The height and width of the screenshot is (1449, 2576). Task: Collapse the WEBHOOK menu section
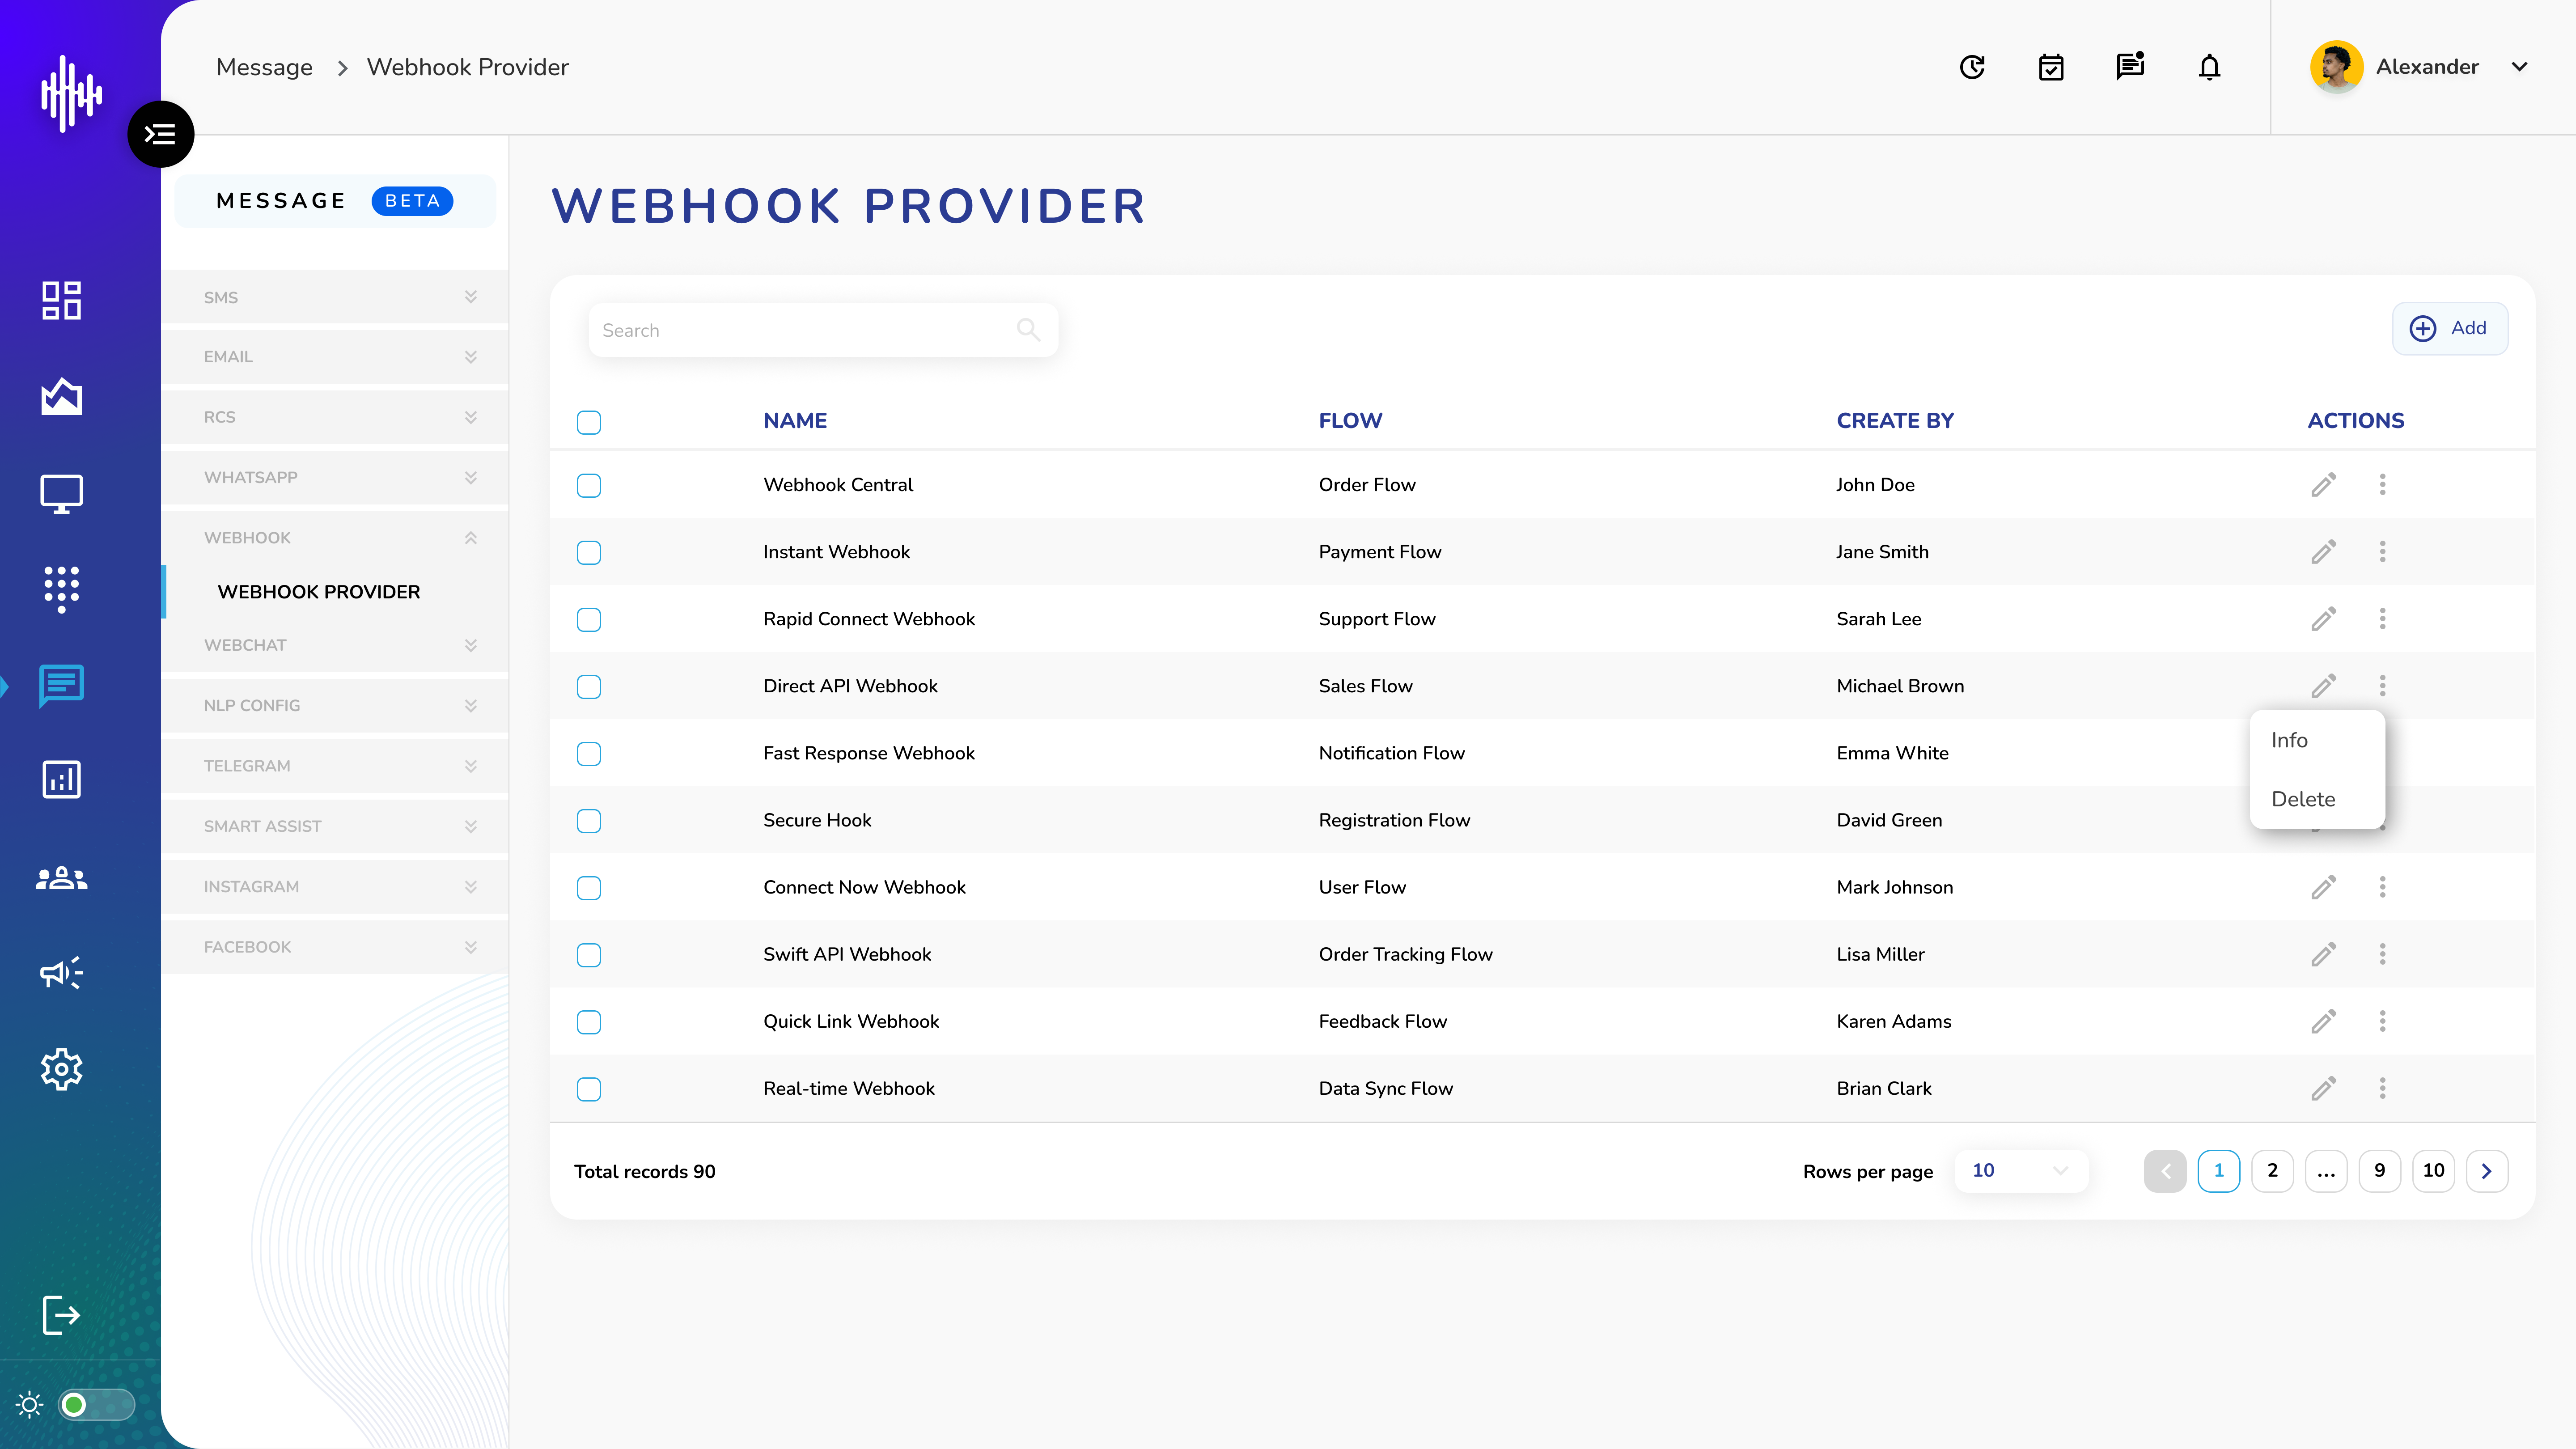coord(335,537)
